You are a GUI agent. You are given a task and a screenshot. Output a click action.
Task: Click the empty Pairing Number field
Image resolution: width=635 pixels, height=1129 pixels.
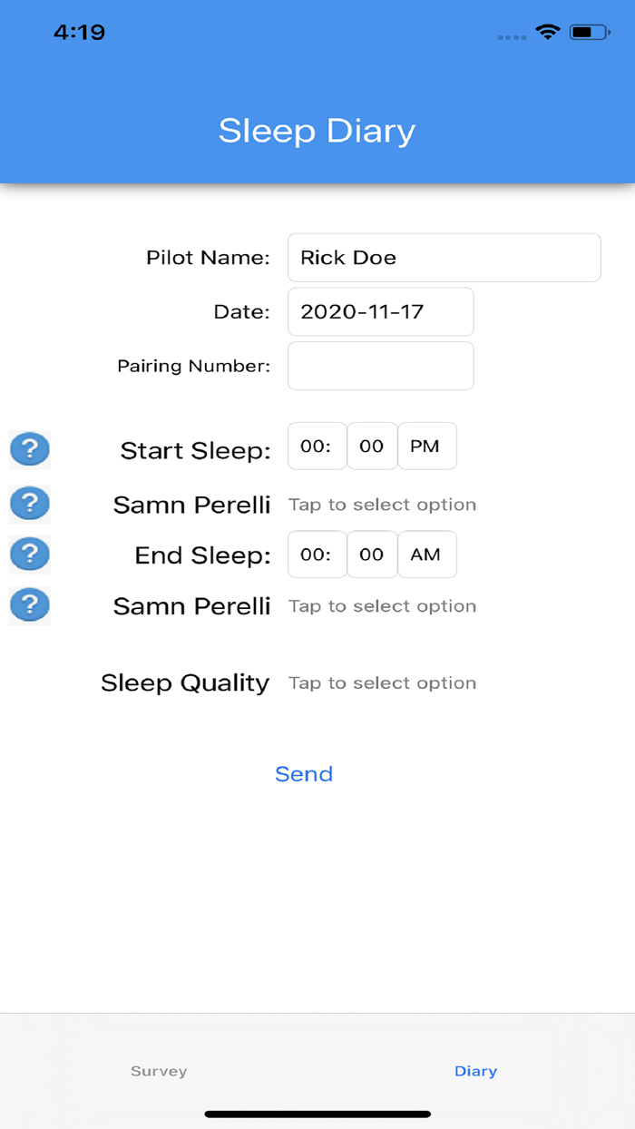click(x=380, y=366)
